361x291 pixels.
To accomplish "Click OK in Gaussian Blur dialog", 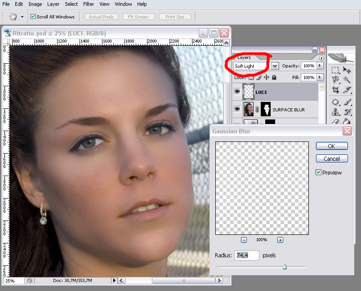I will click(331, 146).
